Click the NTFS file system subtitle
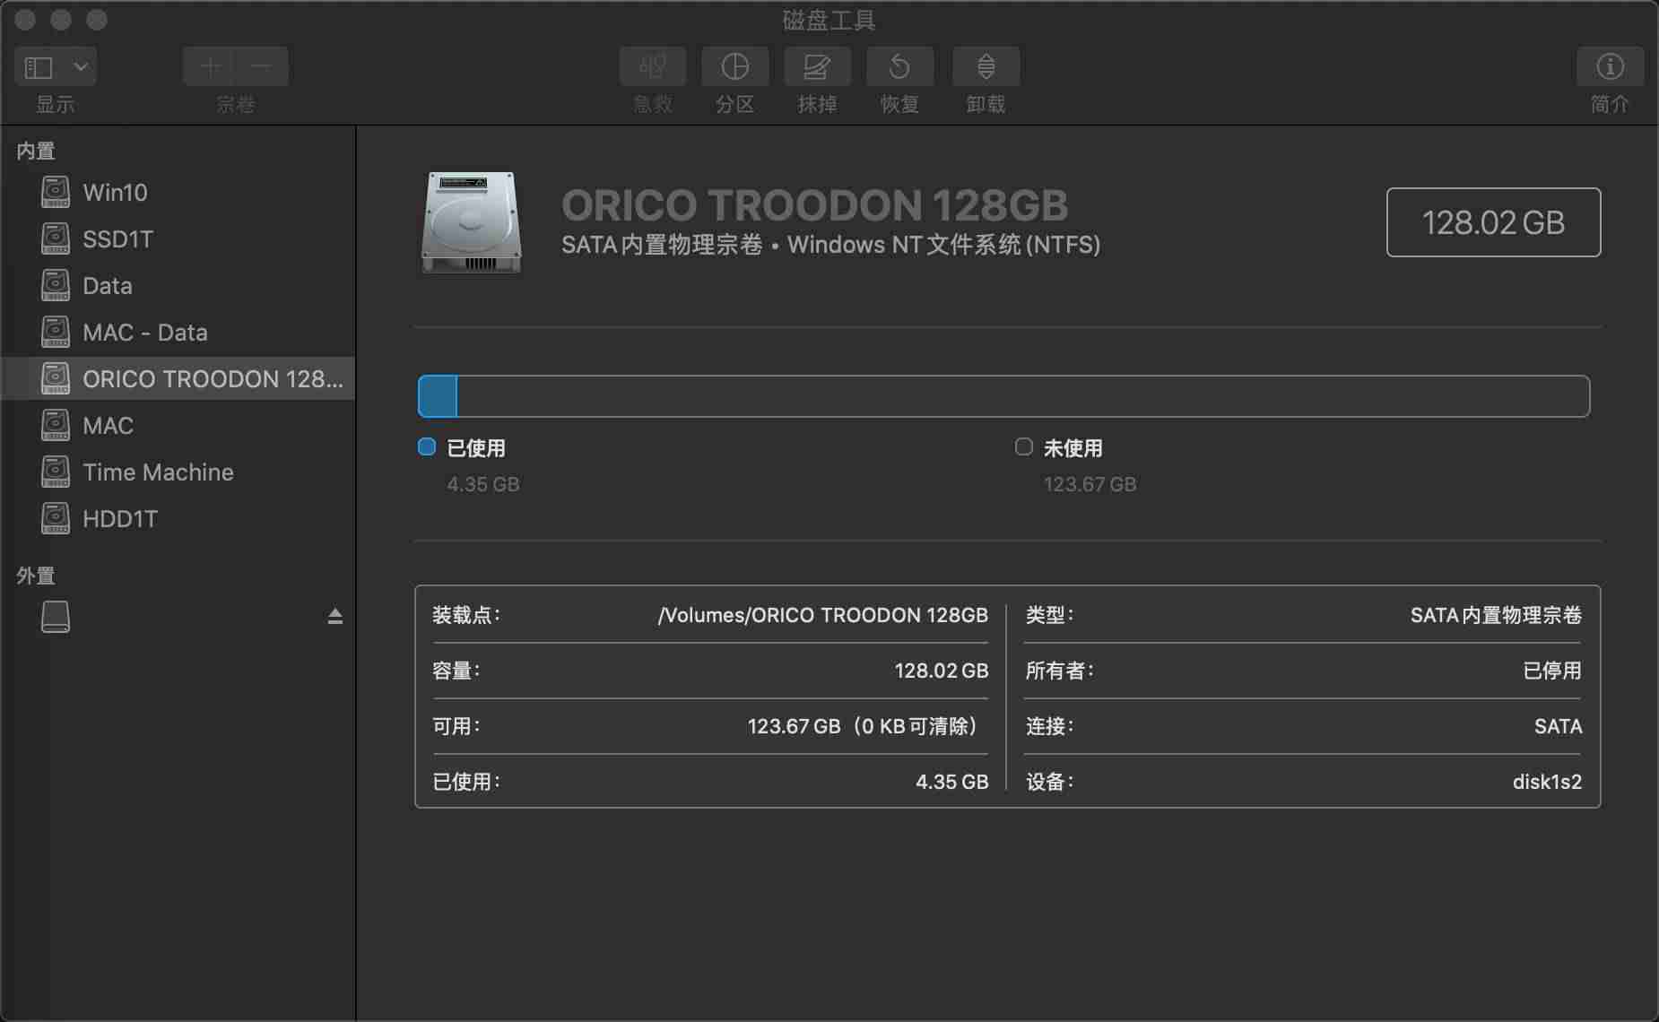1659x1022 pixels. [830, 245]
